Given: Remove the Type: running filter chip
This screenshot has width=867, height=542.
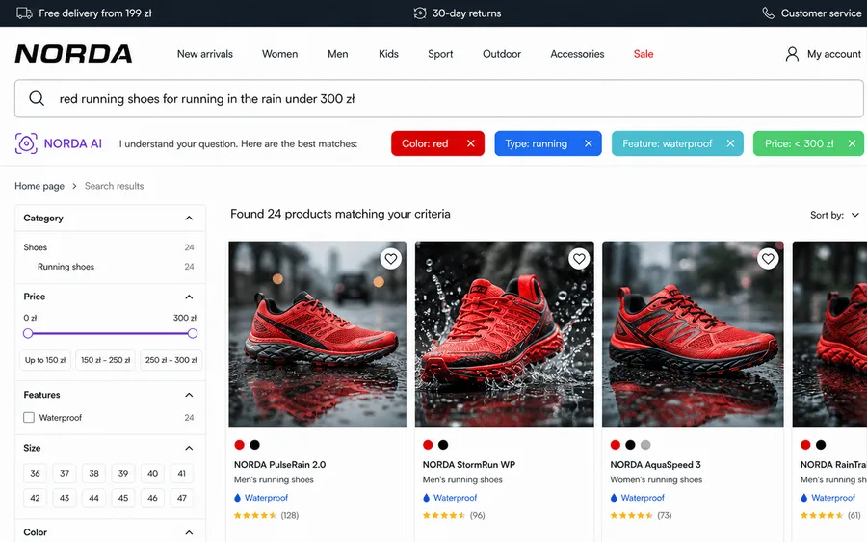Looking at the screenshot, I should (x=589, y=143).
